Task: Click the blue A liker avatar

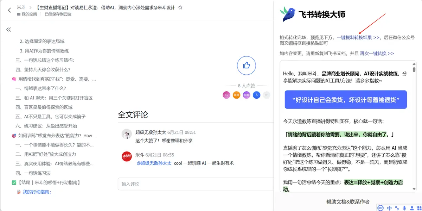Action: click(256, 95)
